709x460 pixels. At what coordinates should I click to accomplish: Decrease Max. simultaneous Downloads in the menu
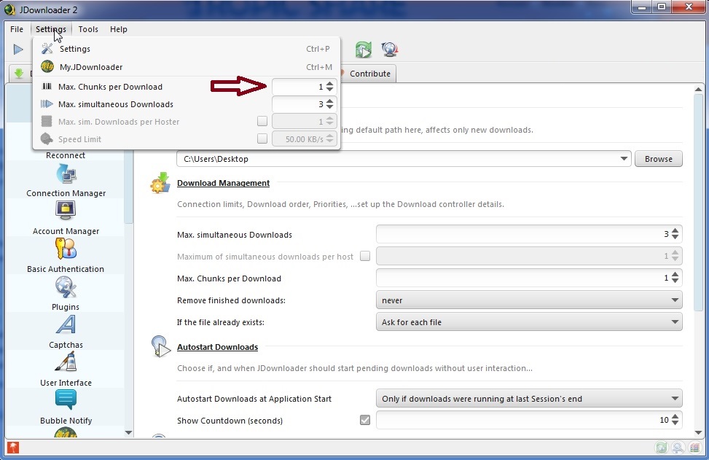click(329, 107)
